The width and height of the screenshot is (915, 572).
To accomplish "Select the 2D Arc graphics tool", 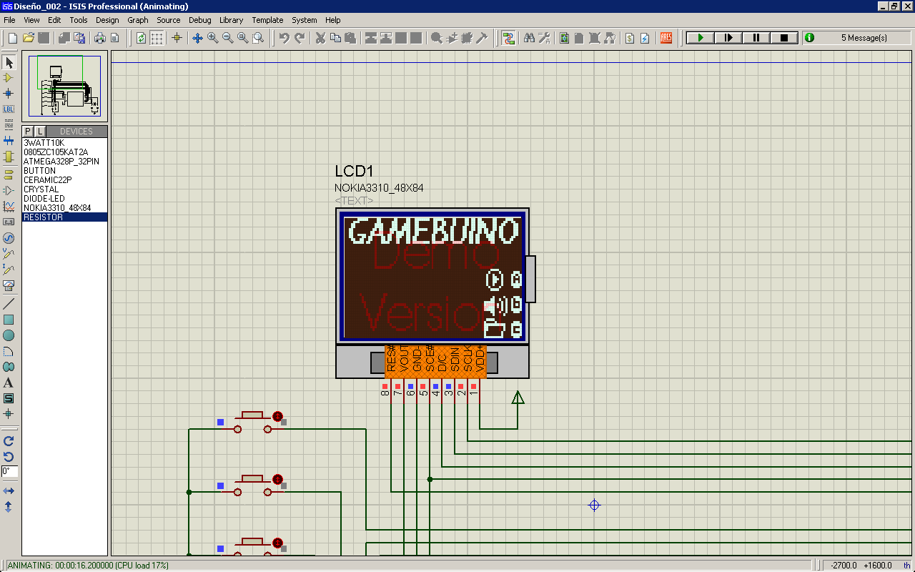I will [9, 351].
